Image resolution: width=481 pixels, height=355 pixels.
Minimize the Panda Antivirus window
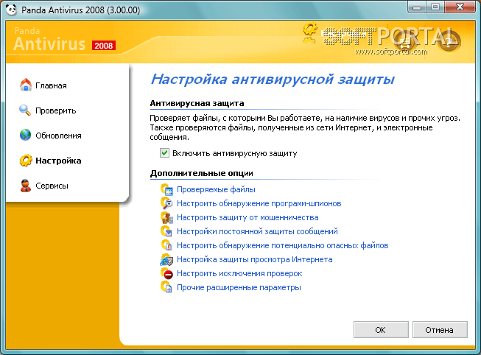coord(417,7)
